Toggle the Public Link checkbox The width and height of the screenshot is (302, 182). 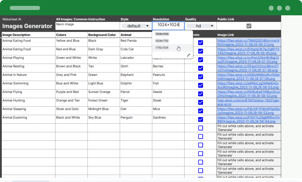(249, 26)
